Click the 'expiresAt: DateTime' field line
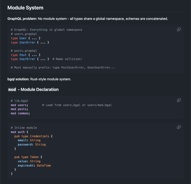Viewport: 191px width, 184px height. [34, 165]
